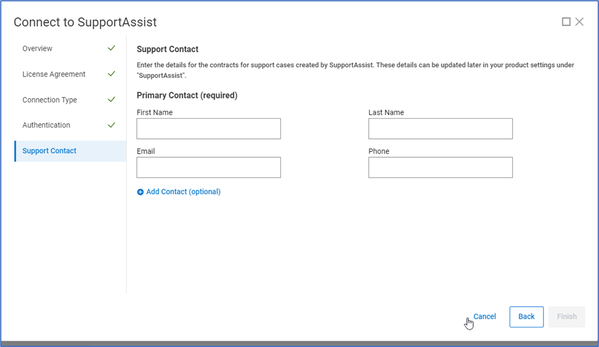Maximize the Connect to SupportAssist dialog
Image resolution: width=599 pixels, height=347 pixels.
click(566, 22)
